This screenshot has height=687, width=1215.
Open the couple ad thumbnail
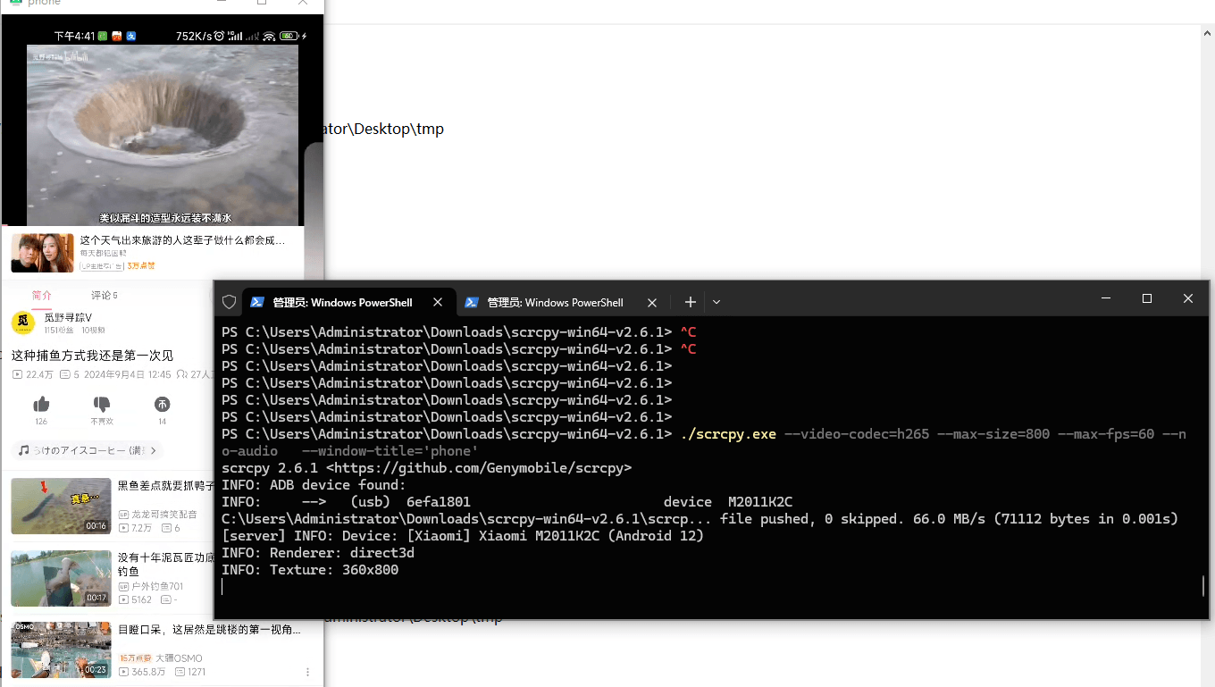[x=42, y=253]
